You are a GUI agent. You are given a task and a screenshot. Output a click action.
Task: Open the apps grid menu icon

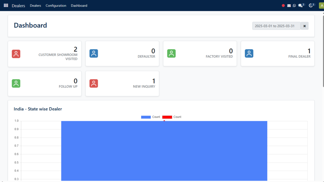tap(6, 5)
